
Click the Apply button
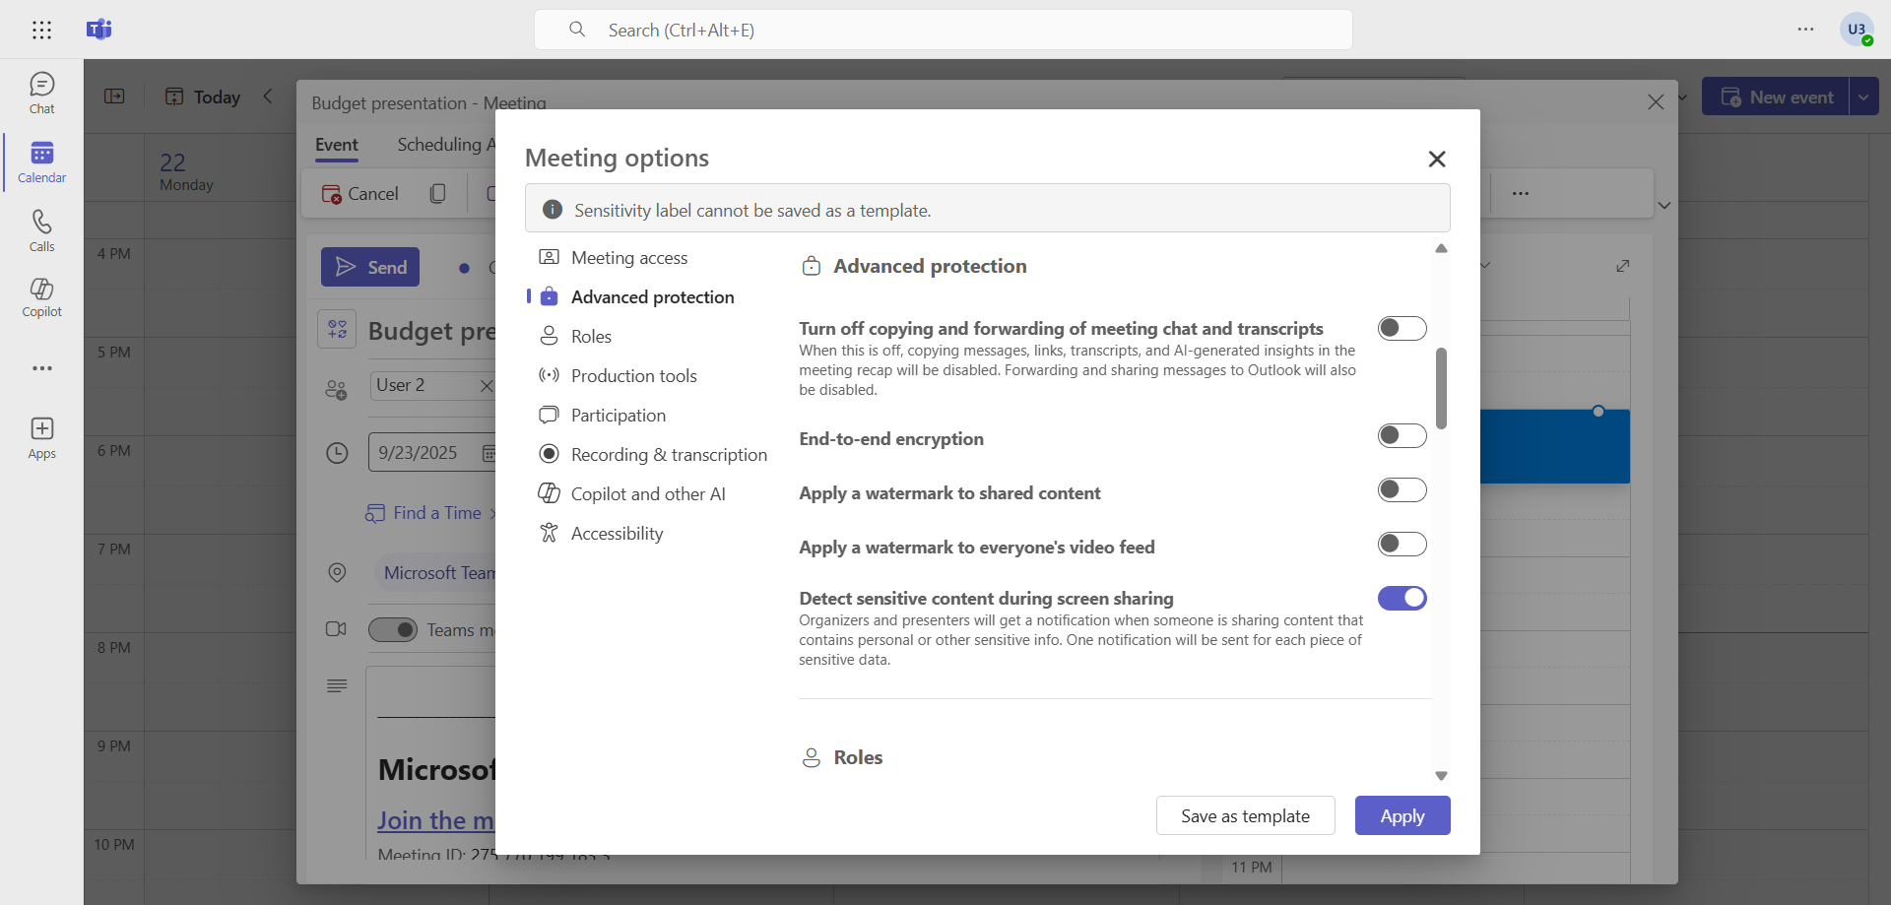(x=1402, y=815)
